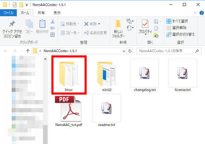Click the Copy path icon
The height and width of the screenshot is (144, 205).
(x=53, y=28)
